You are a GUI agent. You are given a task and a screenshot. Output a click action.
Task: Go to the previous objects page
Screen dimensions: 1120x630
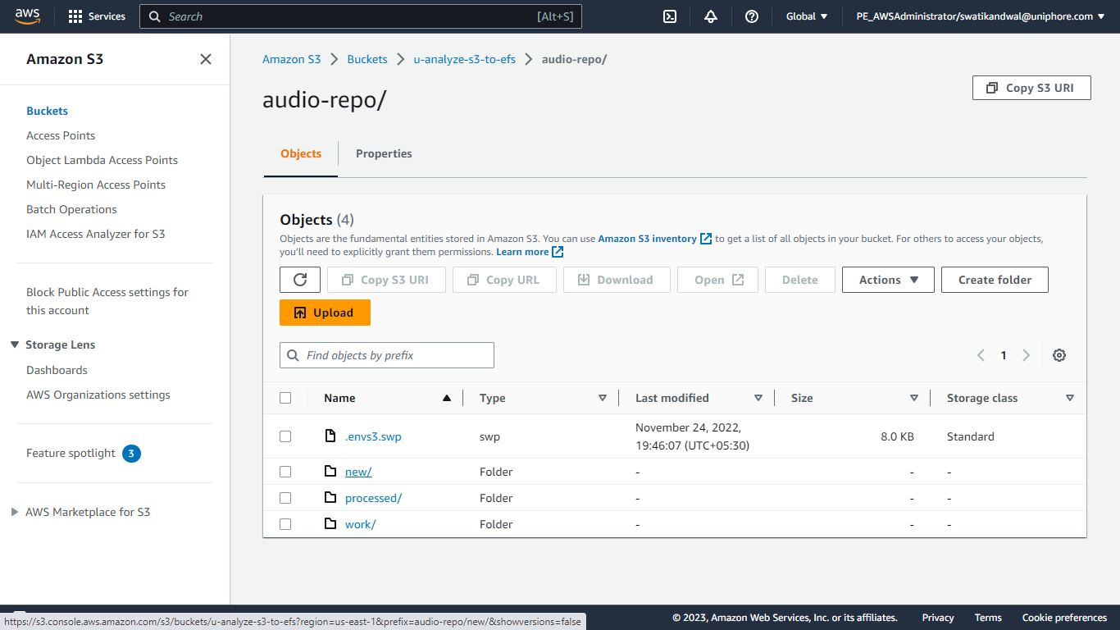point(981,355)
